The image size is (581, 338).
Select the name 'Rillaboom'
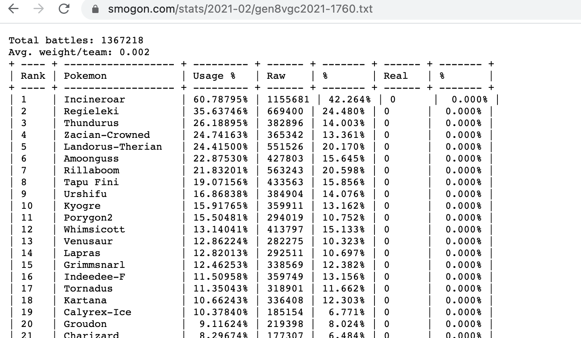(x=91, y=170)
